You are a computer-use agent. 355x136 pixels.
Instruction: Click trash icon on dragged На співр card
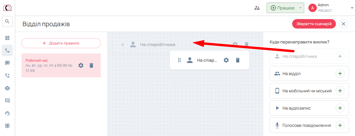tap(238, 60)
